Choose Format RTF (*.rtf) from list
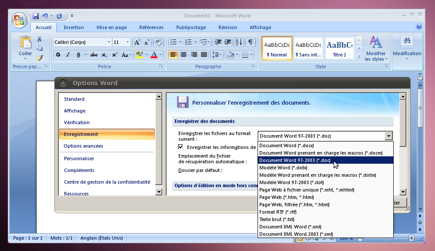Image resolution: width=435 pixels, height=251 pixels. tap(325, 212)
